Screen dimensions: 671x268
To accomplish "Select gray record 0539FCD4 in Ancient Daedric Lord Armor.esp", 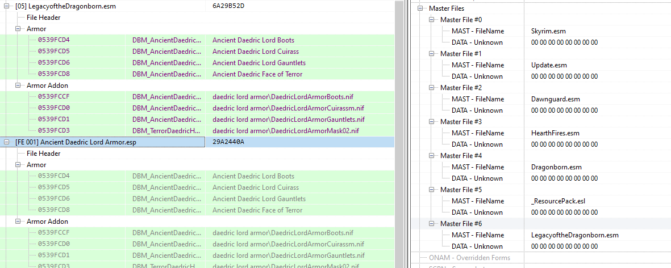I will 54,176.
